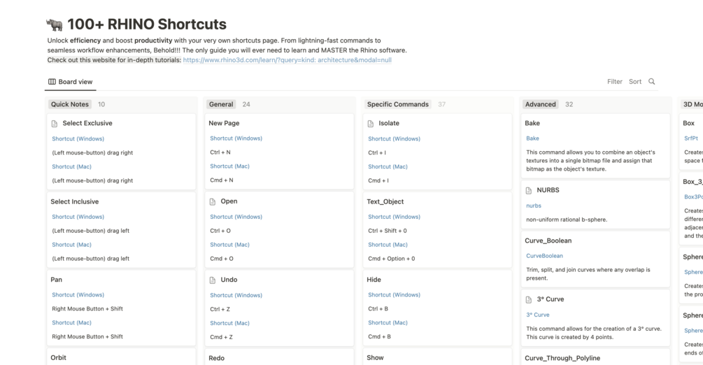Click the NURBS card page icon

pyautogui.click(x=529, y=190)
